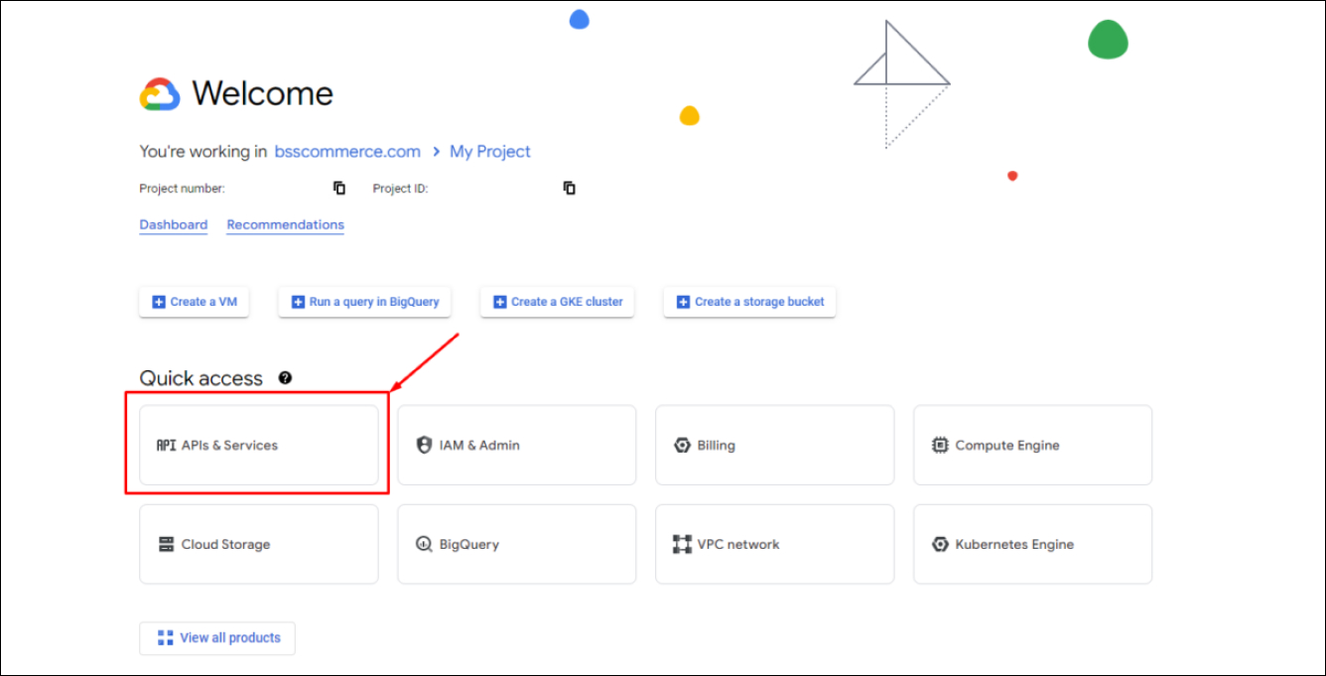This screenshot has height=676, width=1326.
Task: Open the IAM & Admin card
Action: [x=517, y=445]
